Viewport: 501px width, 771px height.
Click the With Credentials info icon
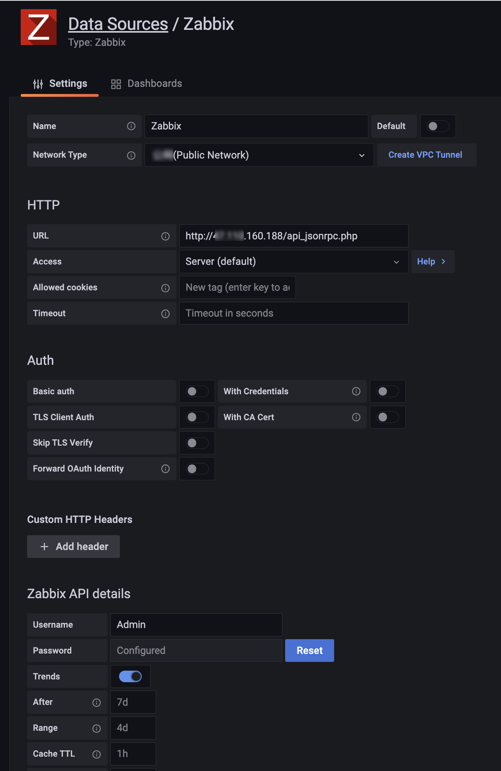pos(356,391)
